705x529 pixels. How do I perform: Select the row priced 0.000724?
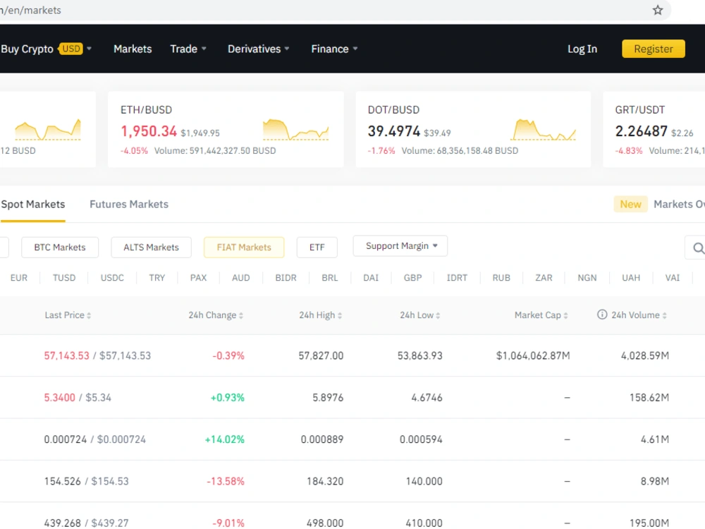[352, 439]
